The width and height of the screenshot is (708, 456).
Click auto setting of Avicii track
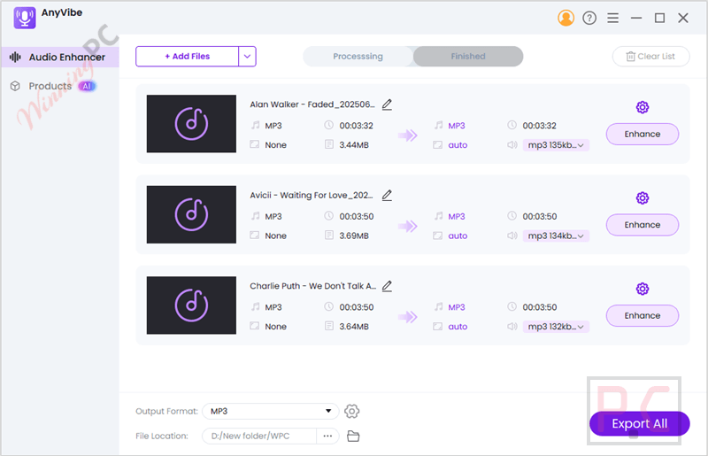coord(458,236)
